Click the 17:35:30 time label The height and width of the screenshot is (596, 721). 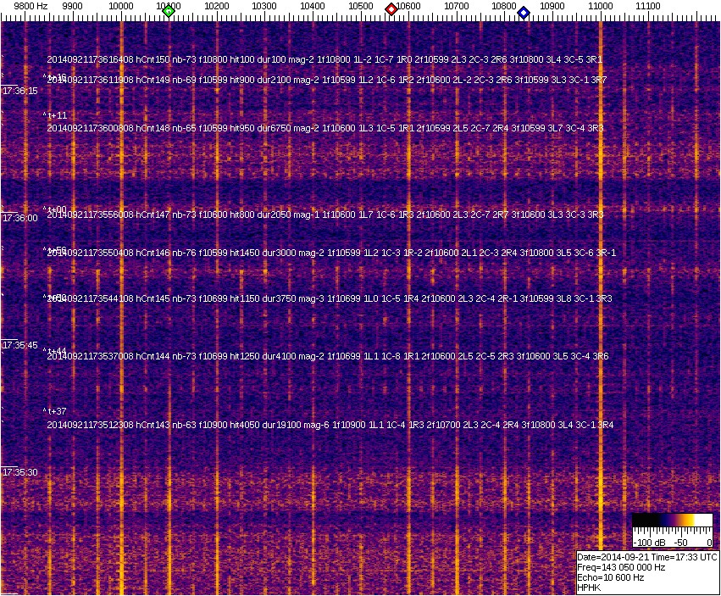pyautogui.click(x=20, y=472)
